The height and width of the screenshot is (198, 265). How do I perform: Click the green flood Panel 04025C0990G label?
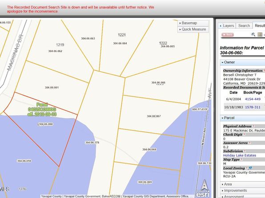click(42, 109)
